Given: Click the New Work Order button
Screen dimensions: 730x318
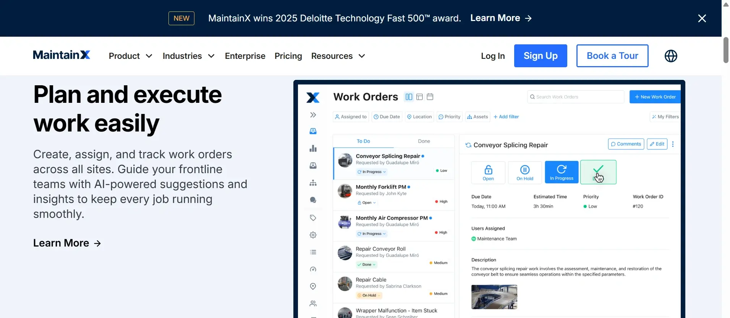Looking at the screenshot, I should pyautogui.click(x=655, y=97).
